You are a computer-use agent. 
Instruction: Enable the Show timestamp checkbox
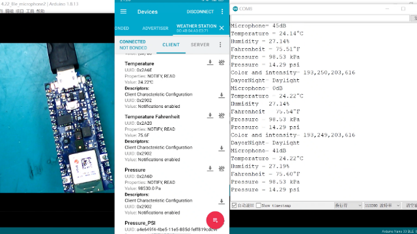(x=259, y=205)
